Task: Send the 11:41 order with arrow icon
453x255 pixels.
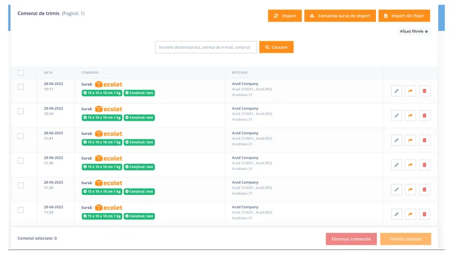Action: click(x=410, y=140)
